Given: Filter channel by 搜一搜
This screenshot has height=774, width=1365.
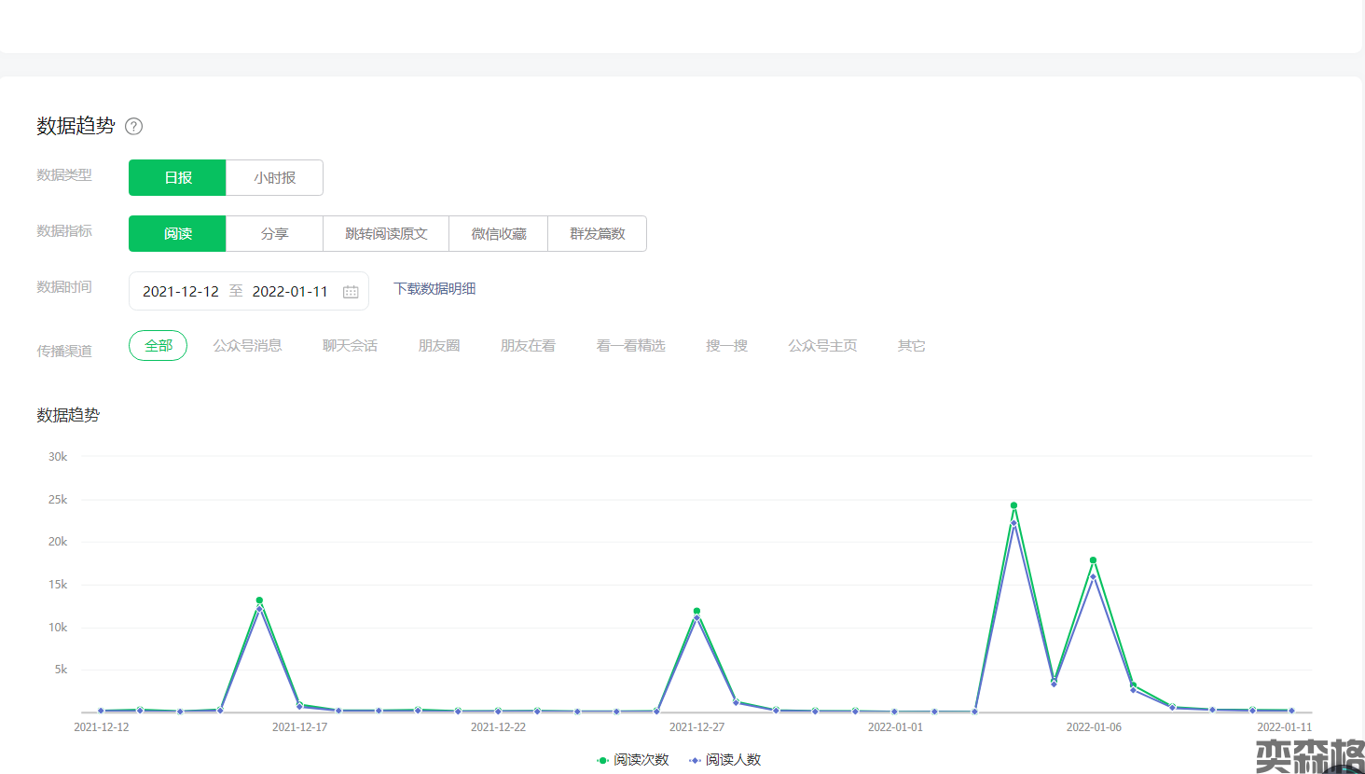Looking at the screenshot, I should point(726,345).
